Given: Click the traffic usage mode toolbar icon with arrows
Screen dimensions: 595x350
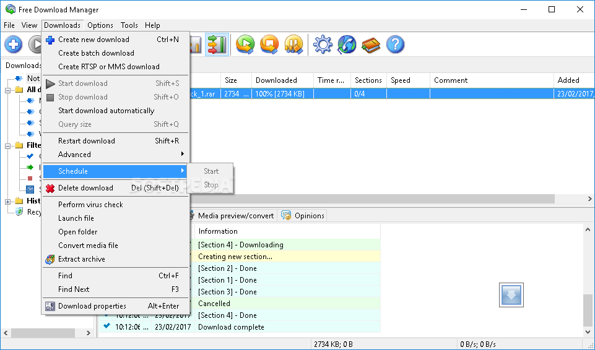Looking at the screenshot, I should point(217,45).
